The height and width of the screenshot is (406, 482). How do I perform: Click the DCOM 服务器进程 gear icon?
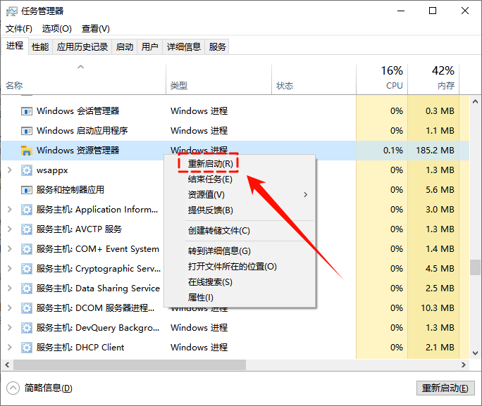click(x=27, y=308)
